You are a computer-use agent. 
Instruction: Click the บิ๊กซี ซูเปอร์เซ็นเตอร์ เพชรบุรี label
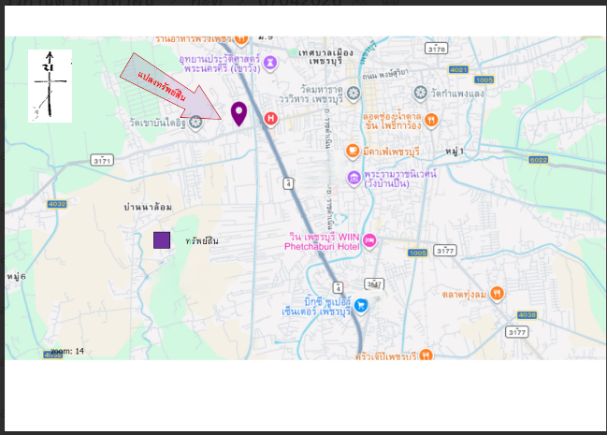(x=317, y=307)
